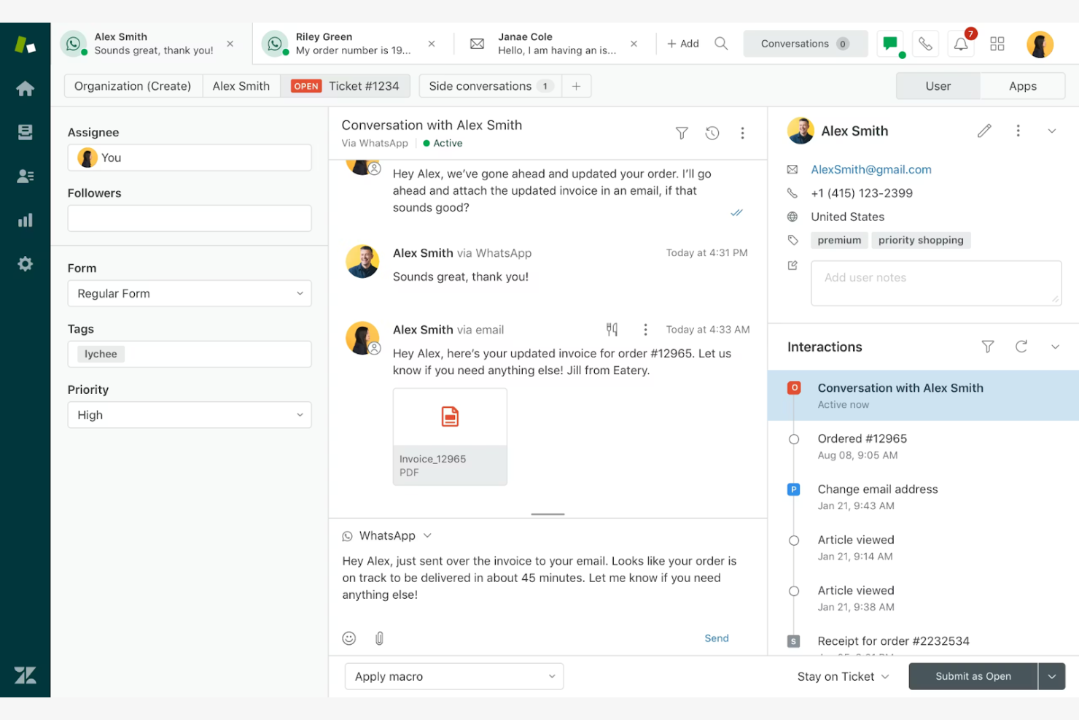Expand the WhatsApp channel selector

pyautogui.click(x=427, y=535)
